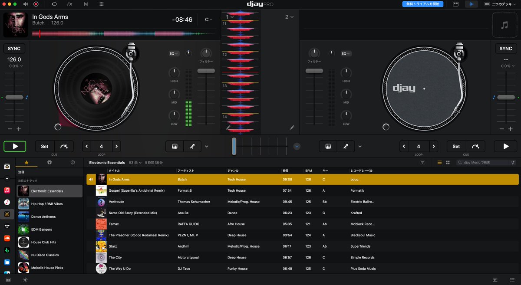Increase left deck loop length
Screen dimensions: 521x285
(116, 146)
